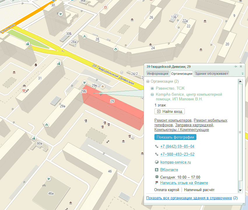Switch to the Информация tab

158,74
